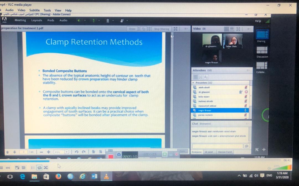Click the Draw button in Share pod

point(132,29)
